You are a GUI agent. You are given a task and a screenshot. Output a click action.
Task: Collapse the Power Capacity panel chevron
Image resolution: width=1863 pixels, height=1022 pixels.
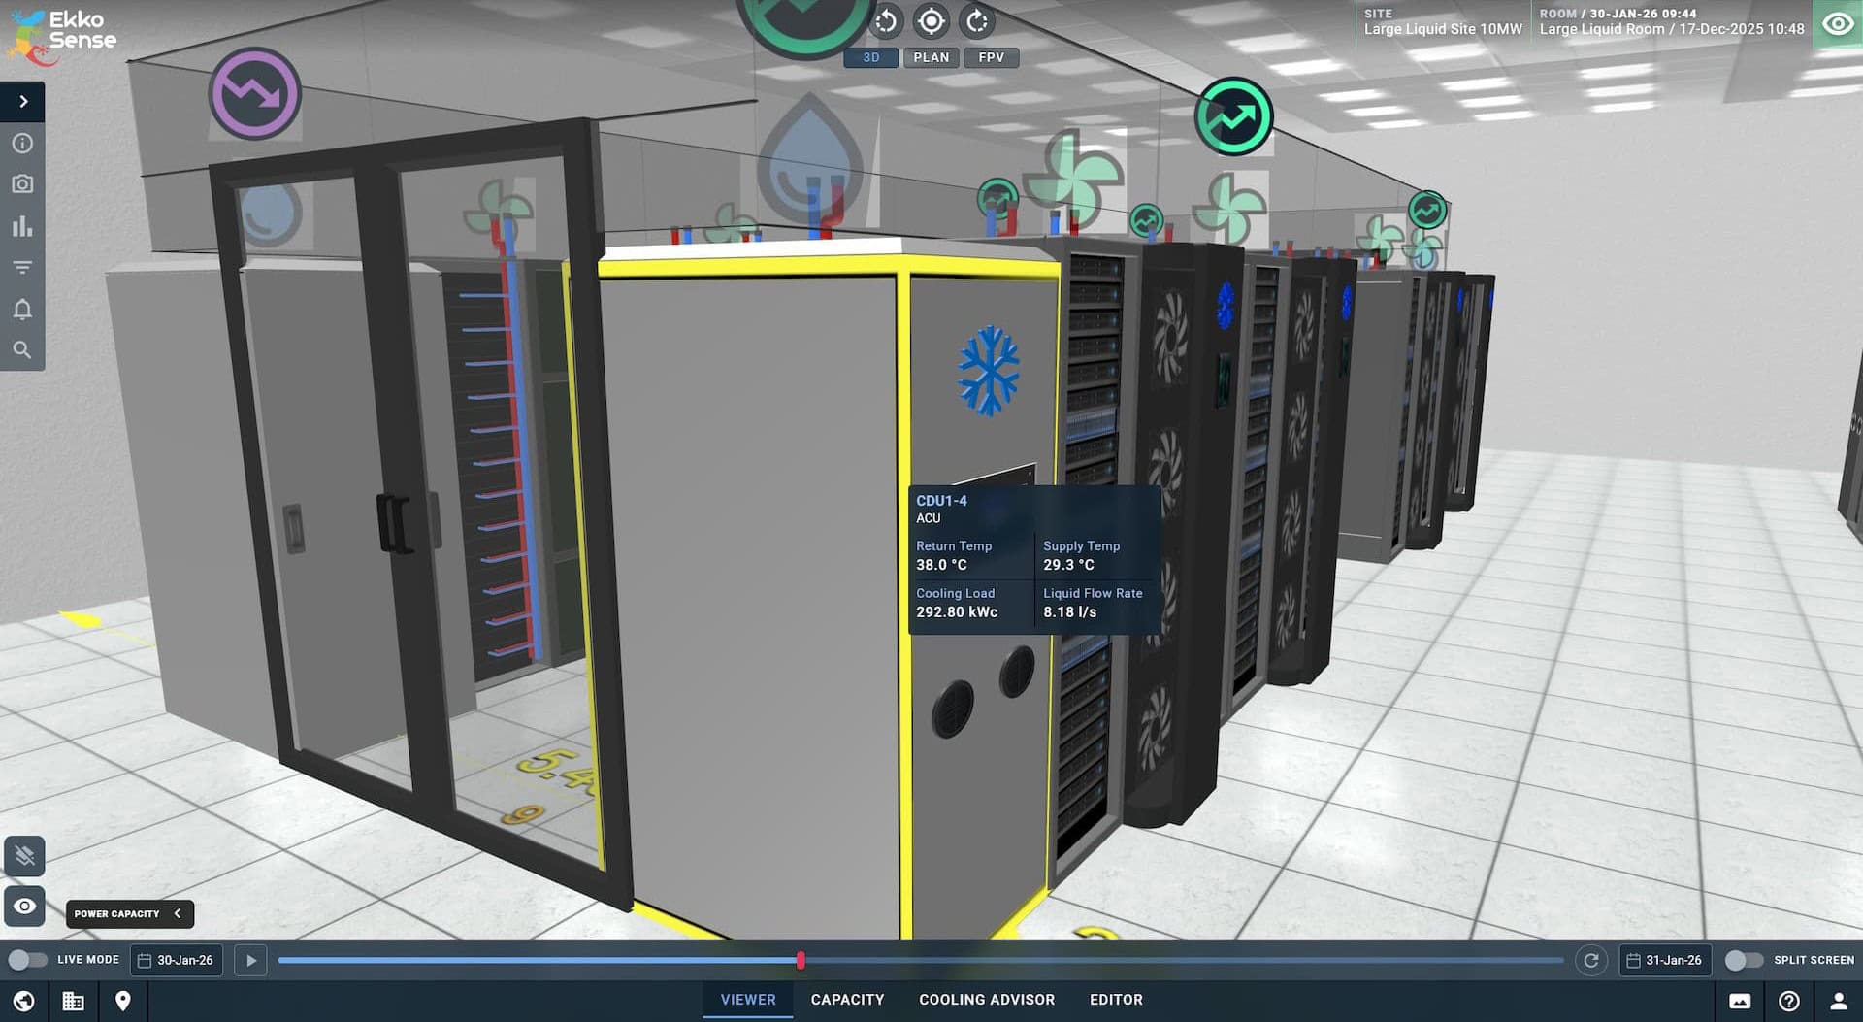coord(178,913)
